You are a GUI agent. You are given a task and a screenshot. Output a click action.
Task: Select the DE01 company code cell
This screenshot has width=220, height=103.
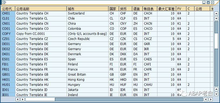(x=8, y=44)
